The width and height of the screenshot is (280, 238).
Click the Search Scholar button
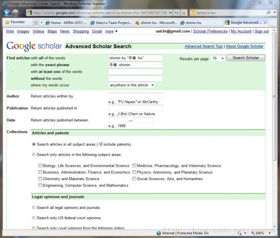(245, 58)
